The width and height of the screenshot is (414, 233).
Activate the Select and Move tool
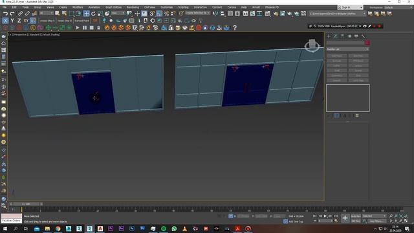click(x=86, y=13)
